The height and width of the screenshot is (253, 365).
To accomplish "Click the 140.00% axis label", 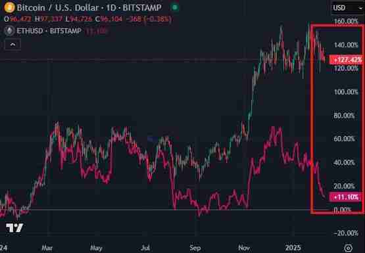I will coord(346,45).
